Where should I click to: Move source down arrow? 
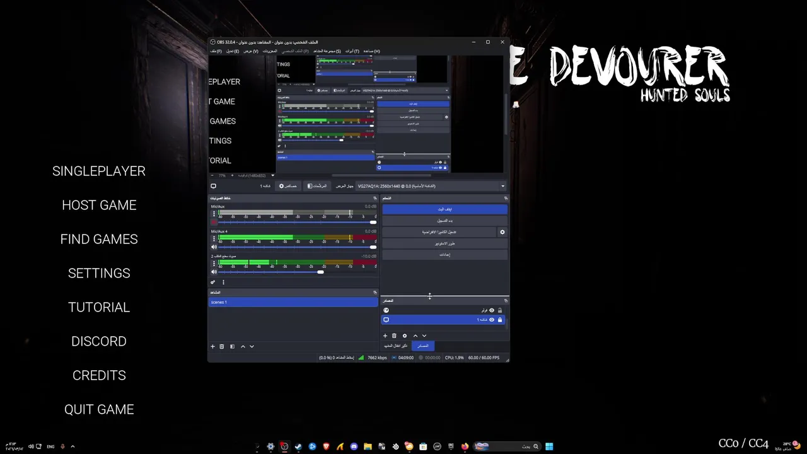tap(424, 336)
